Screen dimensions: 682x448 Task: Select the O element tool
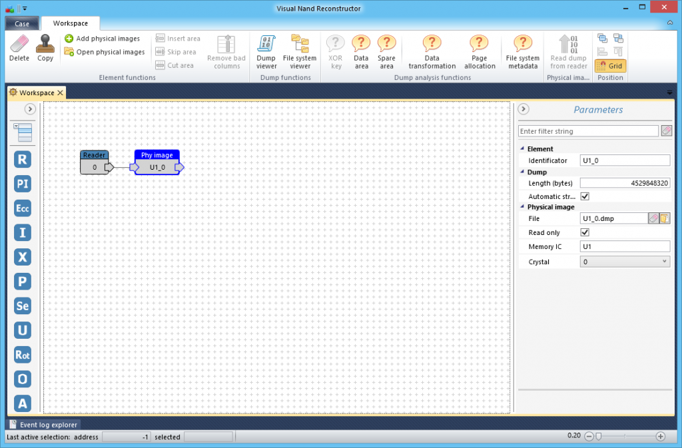(x=22, y=379)
